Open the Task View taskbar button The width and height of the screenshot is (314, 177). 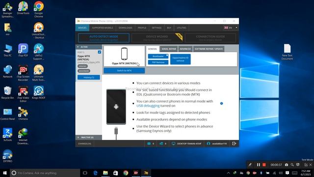[85, 173]
